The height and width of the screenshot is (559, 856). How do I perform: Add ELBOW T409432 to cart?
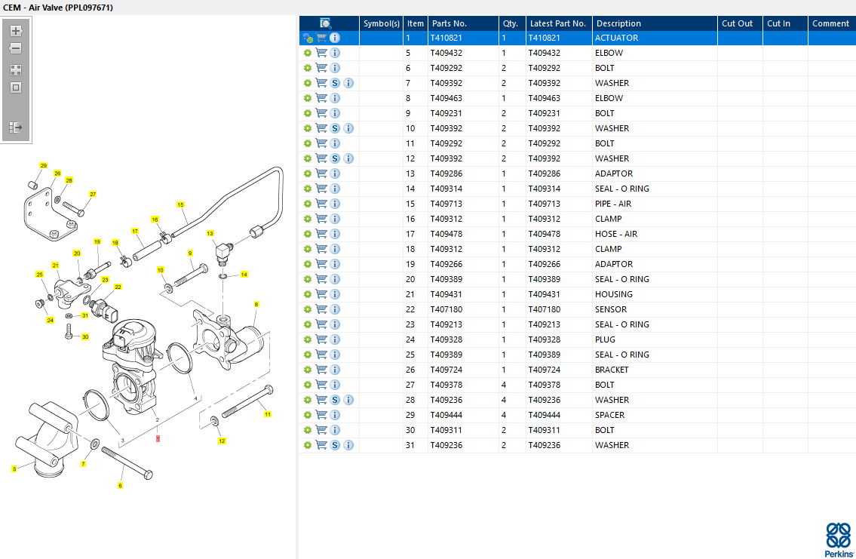click(321, 53)
